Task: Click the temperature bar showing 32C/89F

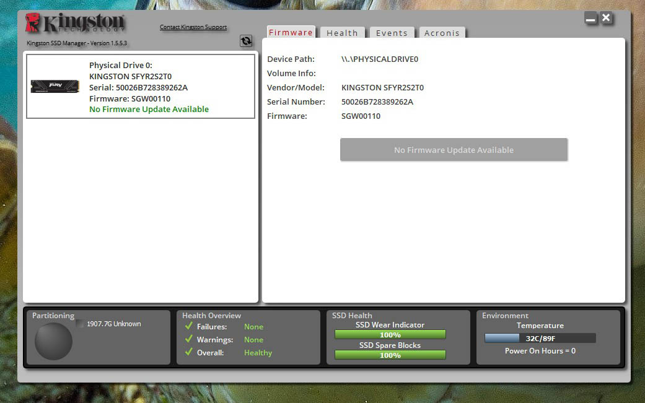Action: tap(540, 339)
